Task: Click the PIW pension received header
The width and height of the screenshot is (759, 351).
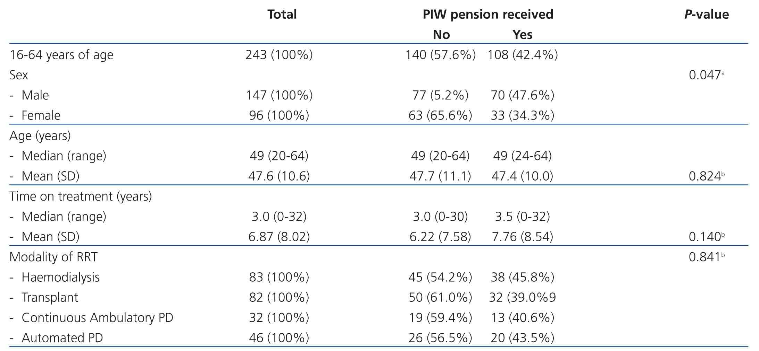Action: 488,14
